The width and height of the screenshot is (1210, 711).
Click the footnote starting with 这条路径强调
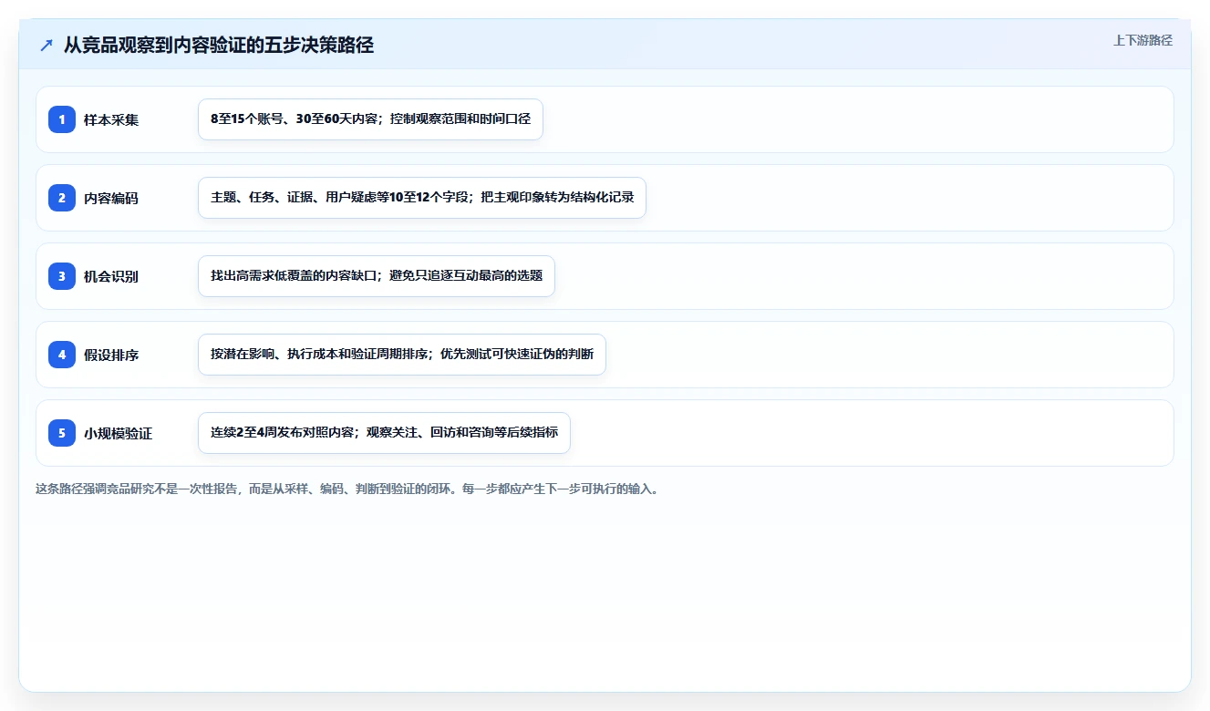click(x=346, y=489)
